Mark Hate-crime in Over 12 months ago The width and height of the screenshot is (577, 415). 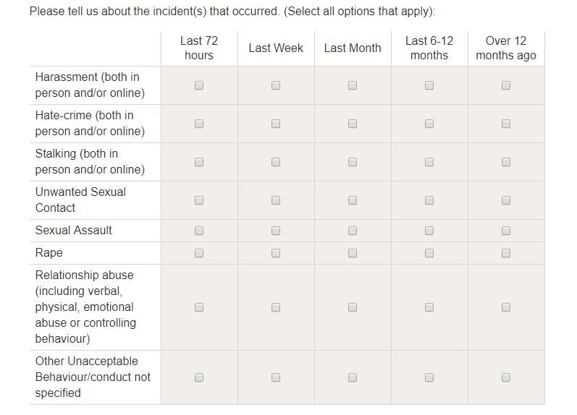click(506, 124)
